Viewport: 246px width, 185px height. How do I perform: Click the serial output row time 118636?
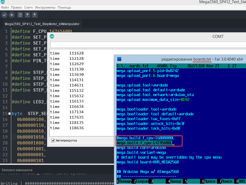pos(67,128)
